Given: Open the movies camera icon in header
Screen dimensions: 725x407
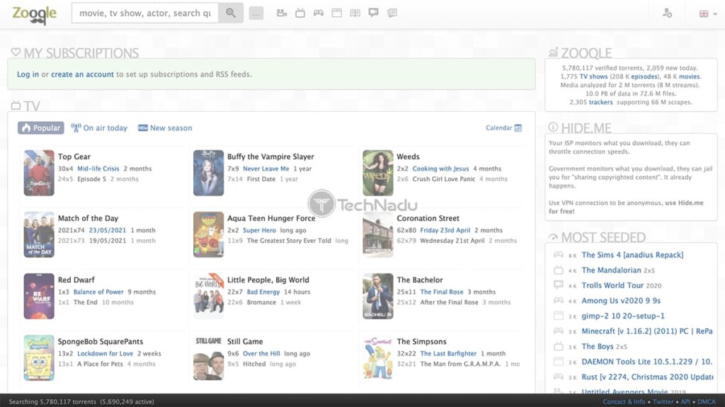Looking at the screenshot, I should [x=282, y=13].
